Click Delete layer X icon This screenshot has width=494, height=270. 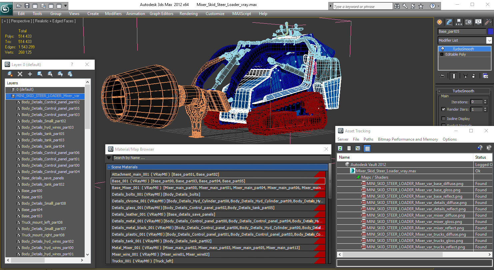coord(20,74)
